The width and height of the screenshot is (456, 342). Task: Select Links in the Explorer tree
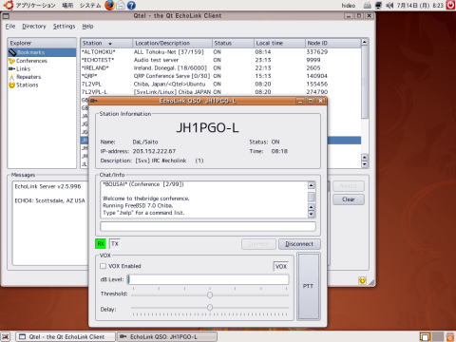[23, 68]
